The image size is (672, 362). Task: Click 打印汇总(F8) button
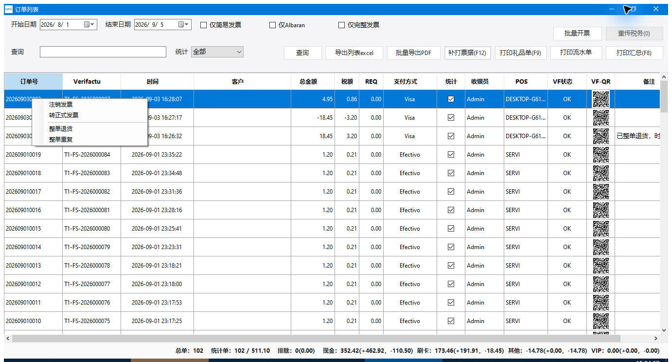tap(634, 53)
